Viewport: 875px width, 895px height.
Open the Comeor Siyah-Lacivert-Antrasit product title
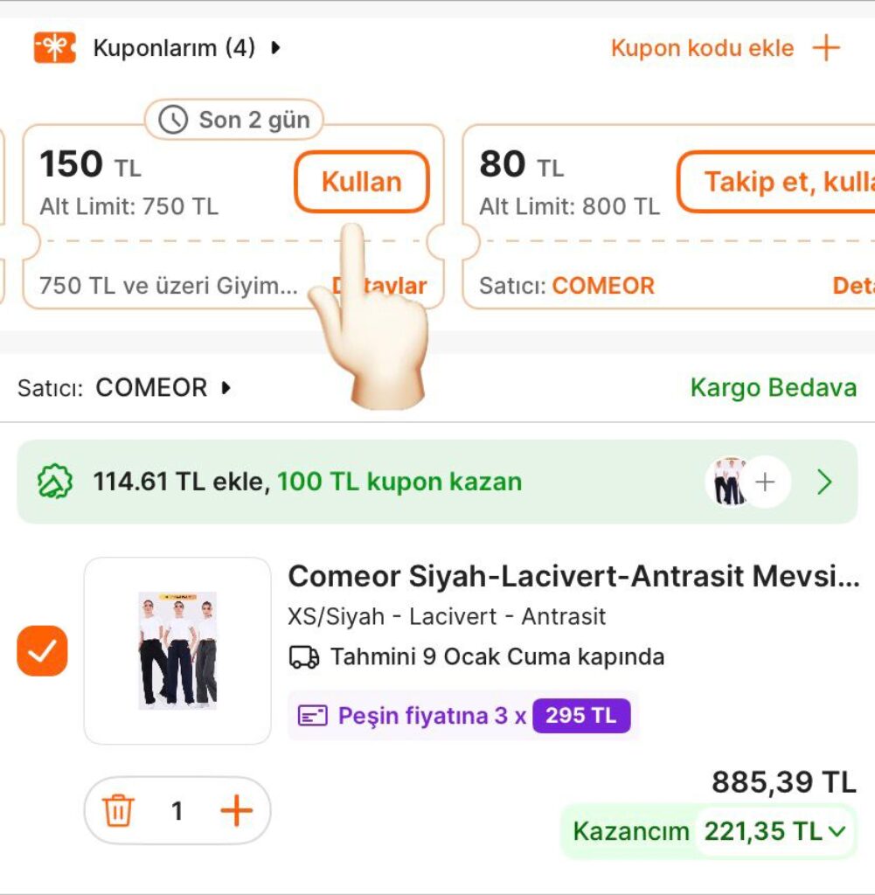(x=573, y=577)
